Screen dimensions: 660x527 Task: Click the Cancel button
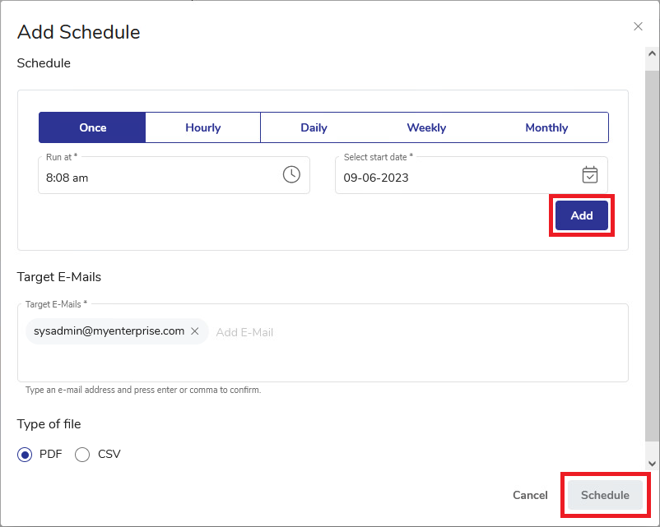point(530,495)
